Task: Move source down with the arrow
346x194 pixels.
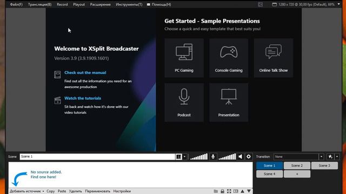Action: pos(249,191)
